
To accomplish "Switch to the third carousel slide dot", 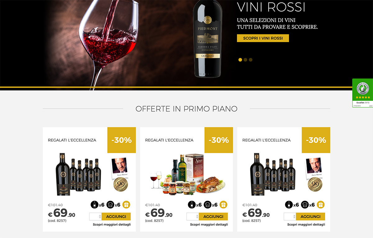I will click(x=251, y=60).
